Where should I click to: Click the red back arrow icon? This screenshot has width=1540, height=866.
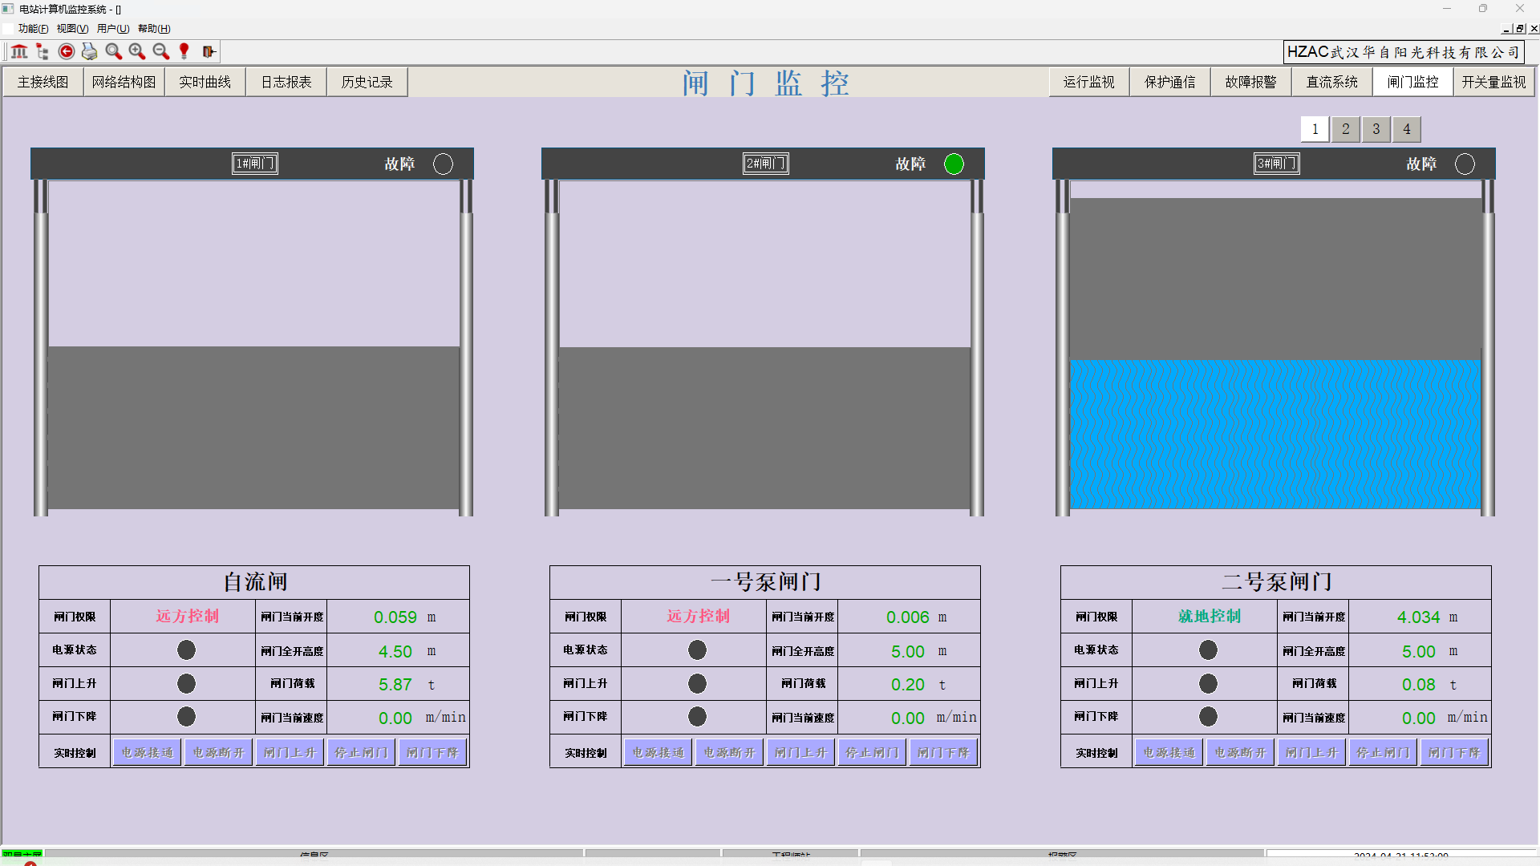coord(67,51)
